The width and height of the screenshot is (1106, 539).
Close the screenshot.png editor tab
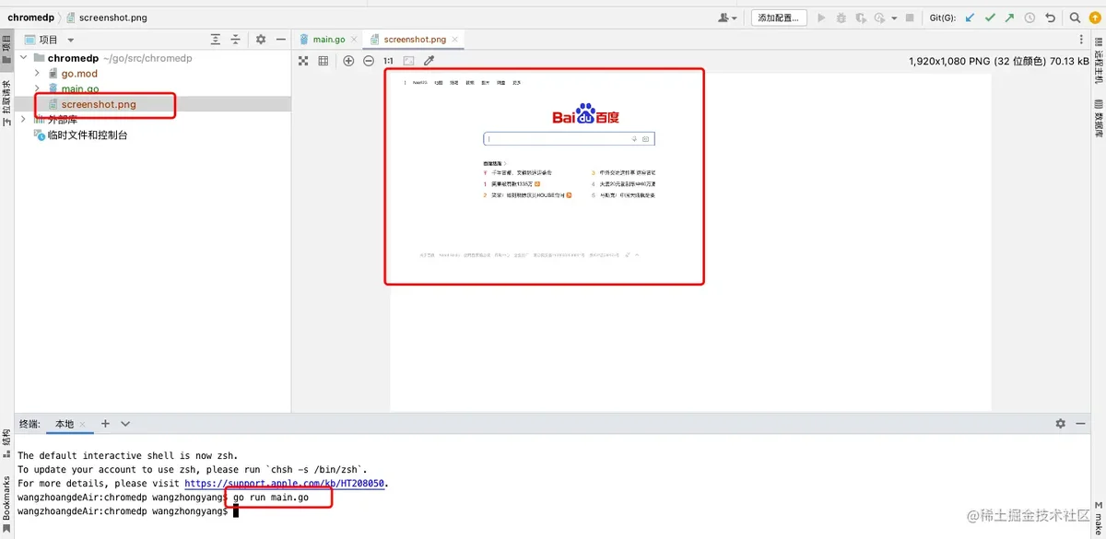[x=455, y=40]
